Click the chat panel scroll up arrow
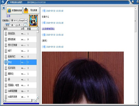139x106 pixels. point(135,9)
